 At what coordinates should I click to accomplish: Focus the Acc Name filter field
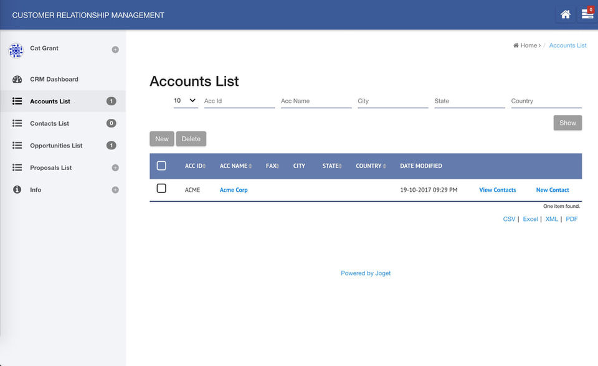(x=316, y=101)
